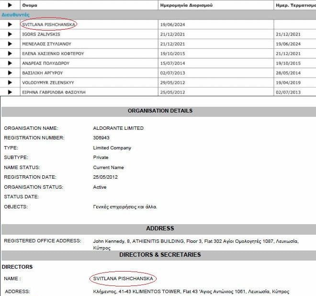
Task: Select the IGORS ZALIVSKIS name cell
Action: click(41, 34)
